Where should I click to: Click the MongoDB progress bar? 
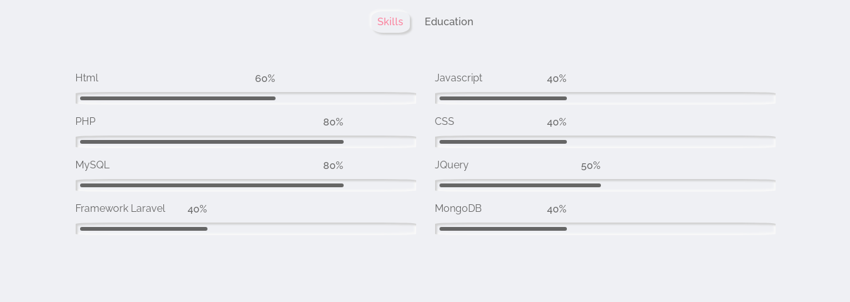[605, 229]
